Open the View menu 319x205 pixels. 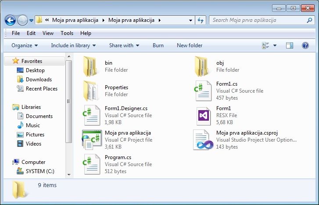tap(48, 33)
